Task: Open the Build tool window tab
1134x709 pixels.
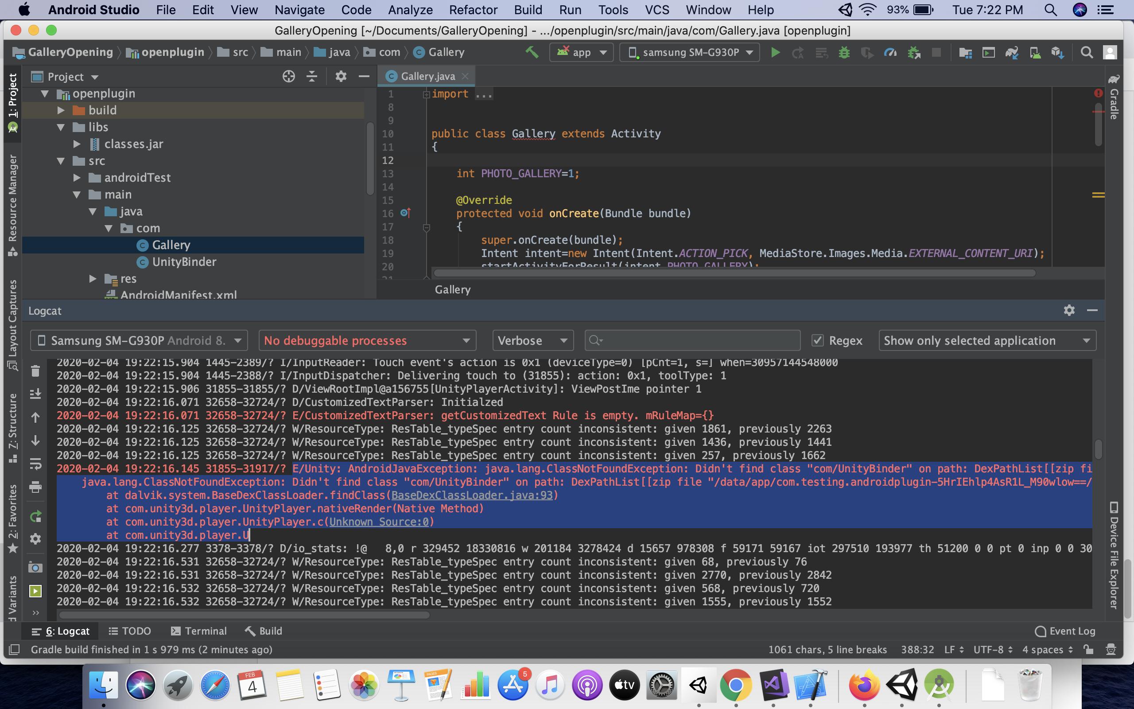Action: click(264, 631)
